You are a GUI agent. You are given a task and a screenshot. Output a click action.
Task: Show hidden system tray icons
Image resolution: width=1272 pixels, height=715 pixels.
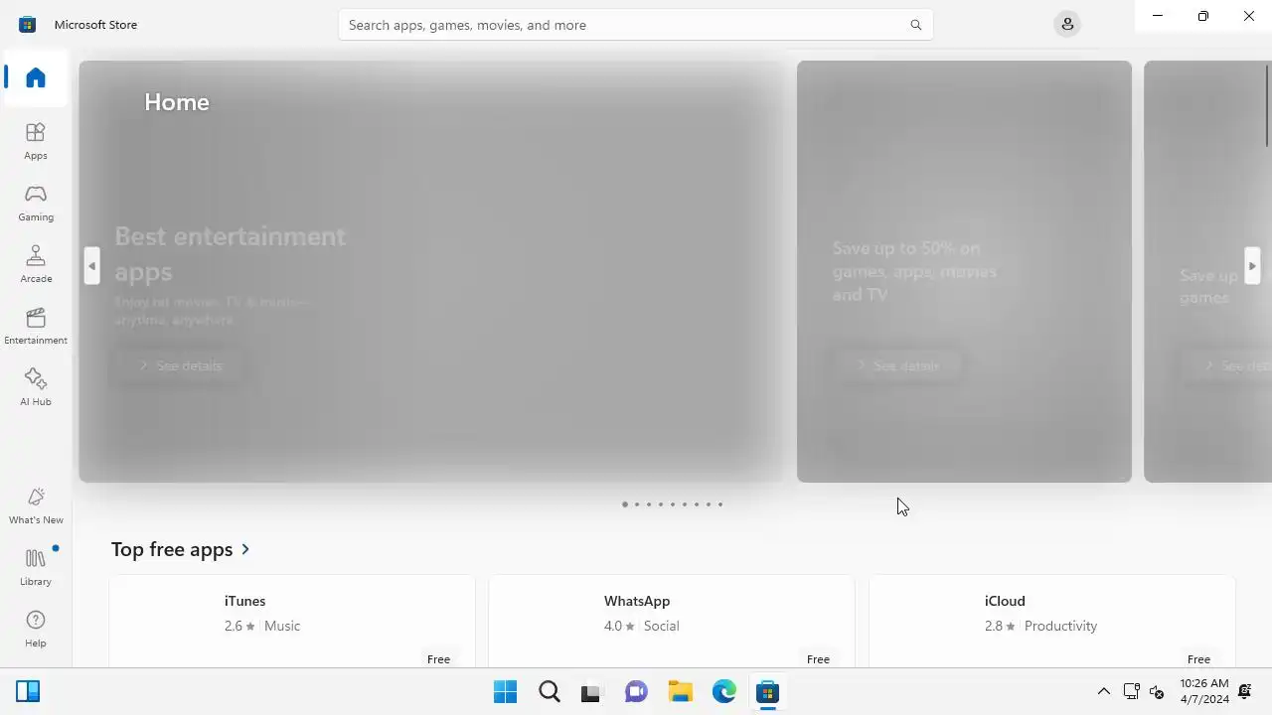point(1103,691)
